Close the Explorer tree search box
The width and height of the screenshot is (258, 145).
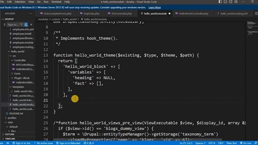coord(31,25)
